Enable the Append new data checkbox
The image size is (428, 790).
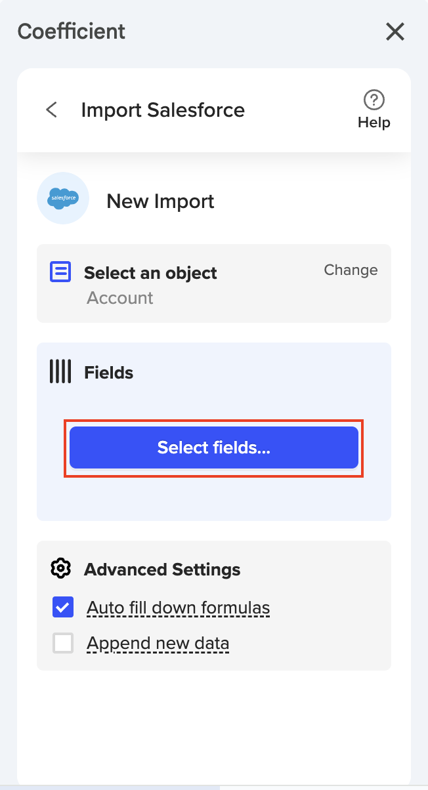click(63, 644)
